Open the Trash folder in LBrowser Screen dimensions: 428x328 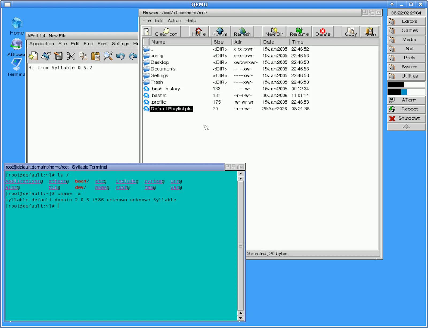point(156,82)
